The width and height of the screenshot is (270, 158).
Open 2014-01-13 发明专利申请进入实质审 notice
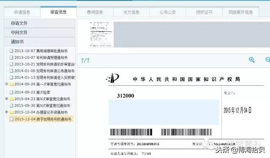(45, 78)
